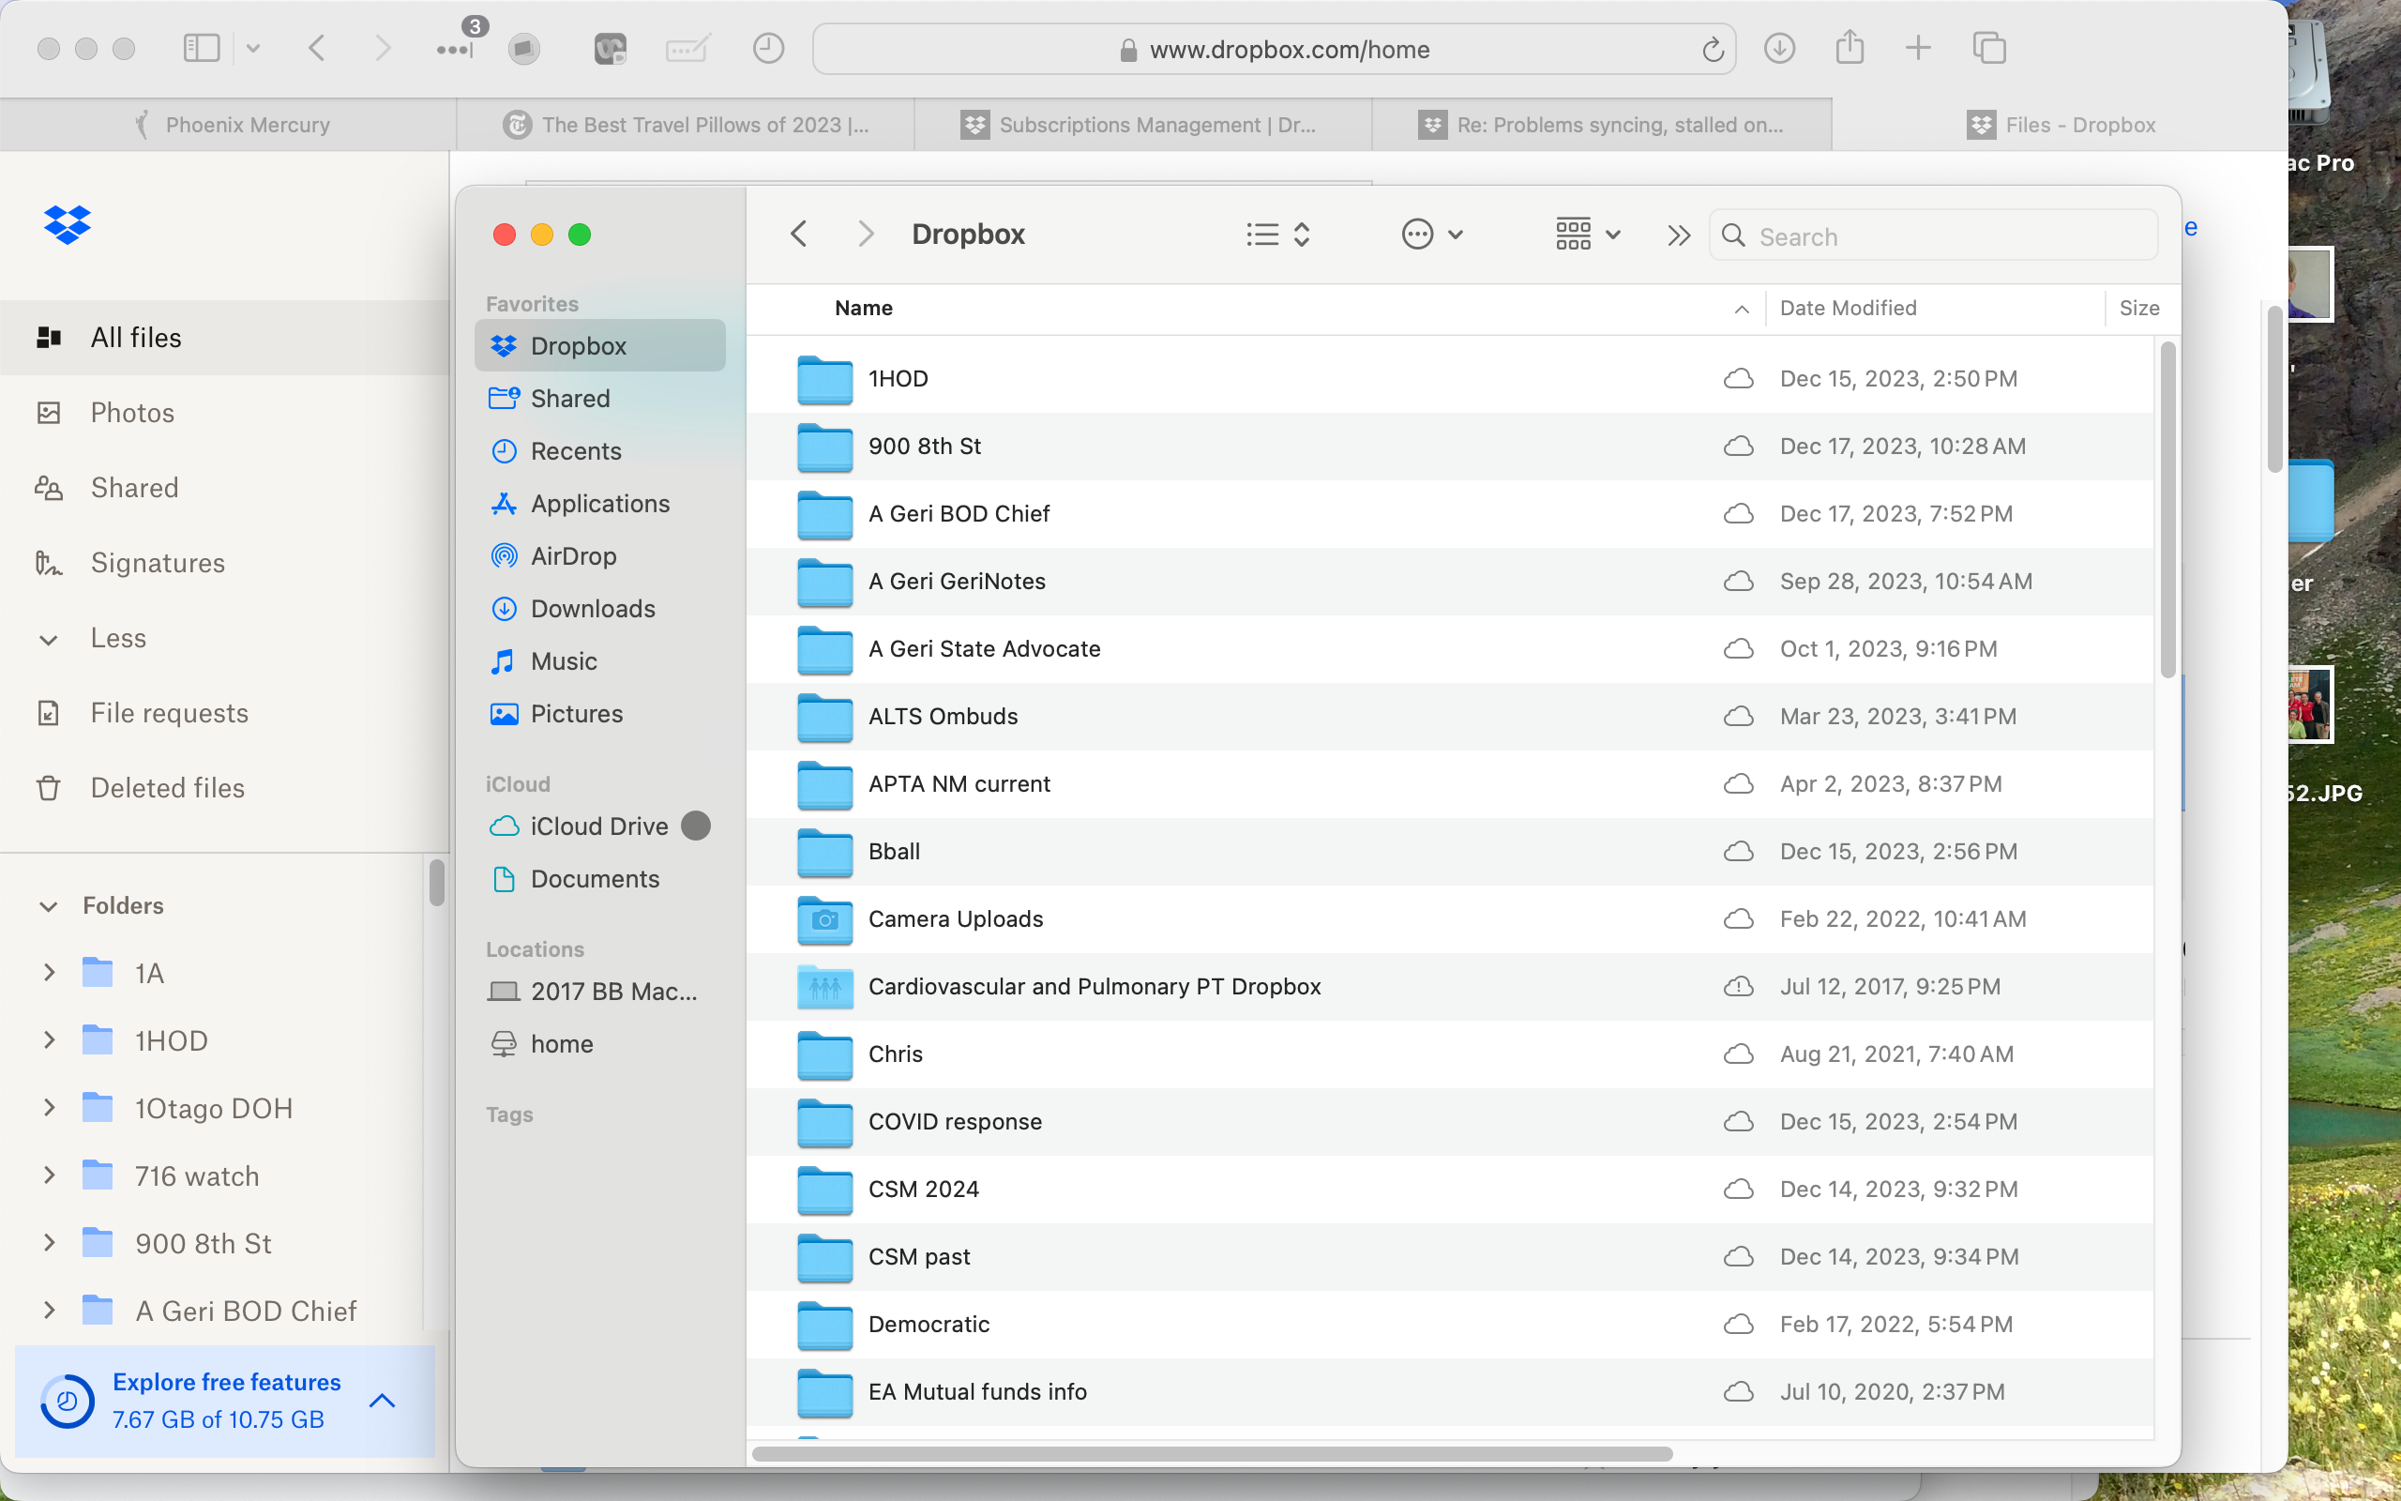This screenshot has width=2401, height=1501.
Task: Switch to Best Travel Pillows tab
Action: click(686, 125)
